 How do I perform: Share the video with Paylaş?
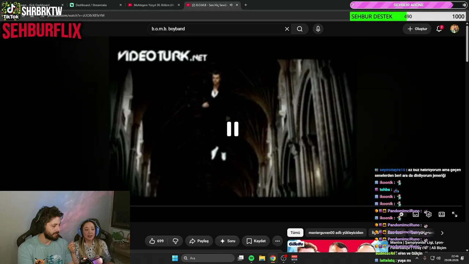[x=199, y=241]
